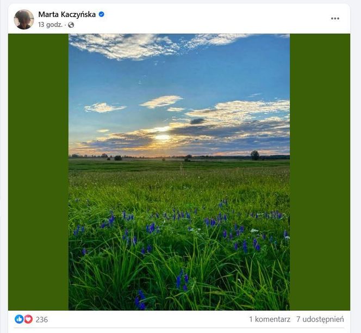Click the white post header area
361x333 pixels.
(x=179, y=19)
